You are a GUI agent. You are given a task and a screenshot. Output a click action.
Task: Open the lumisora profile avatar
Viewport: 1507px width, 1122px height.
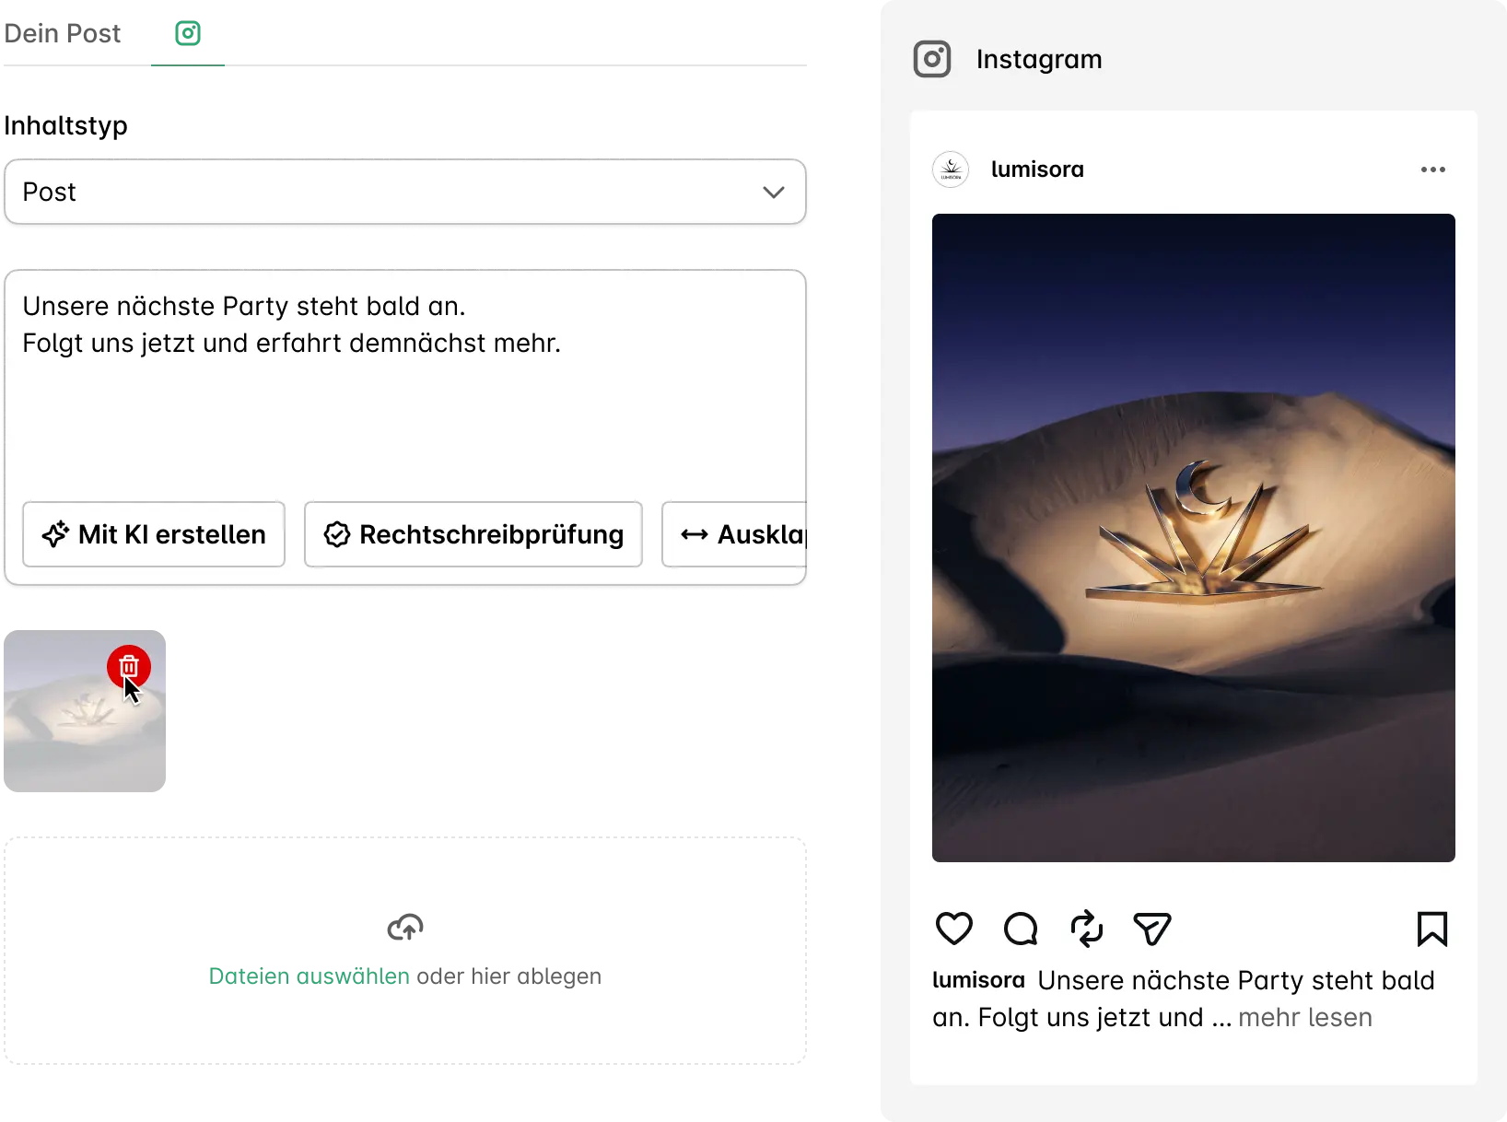951,169
